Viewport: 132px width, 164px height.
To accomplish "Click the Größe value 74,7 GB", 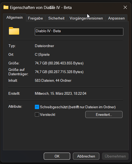I will click(x=41, y=63).
